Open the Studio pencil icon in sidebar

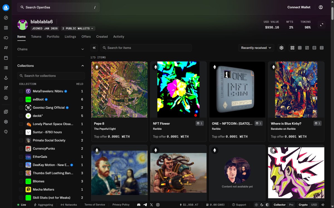(6, 88)
